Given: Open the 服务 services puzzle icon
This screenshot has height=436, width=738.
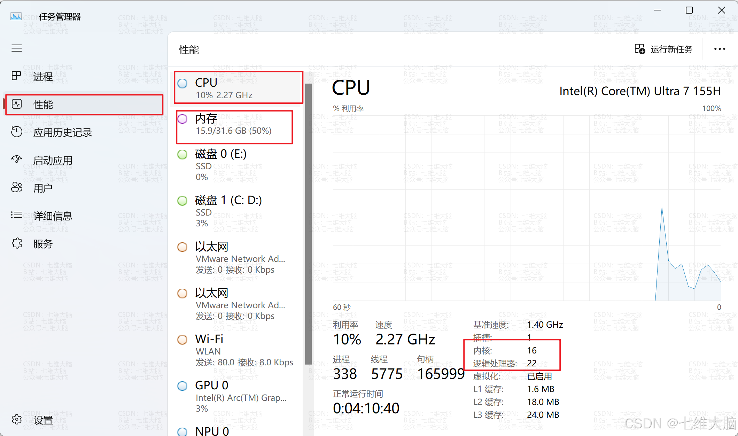Looking at the screenshot, I should point(17,243).
